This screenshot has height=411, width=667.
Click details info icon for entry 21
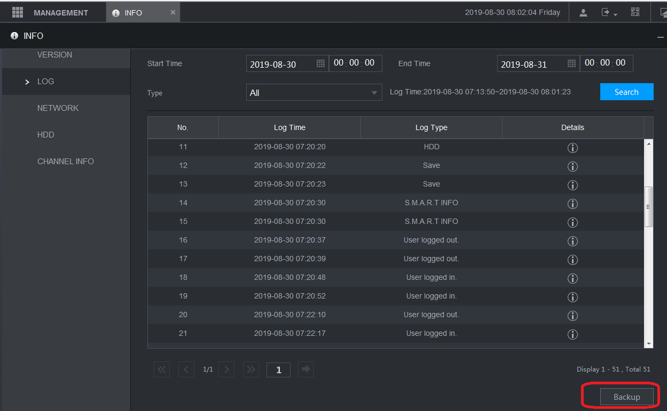coord(573,334)
